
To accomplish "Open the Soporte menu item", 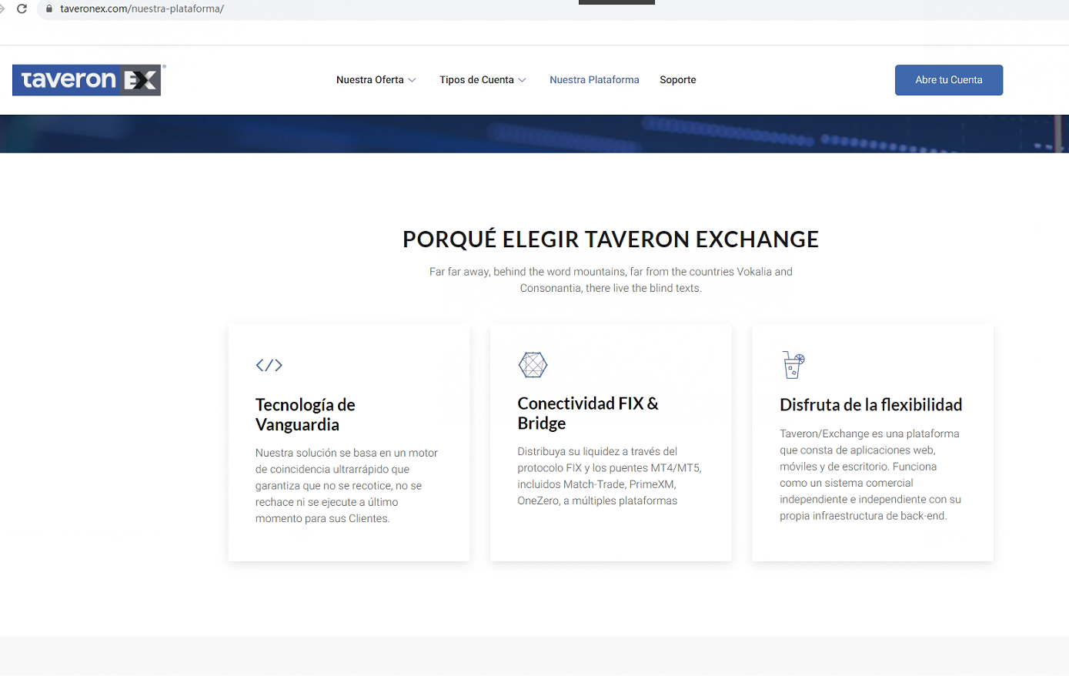I will (x=678, y=80).
